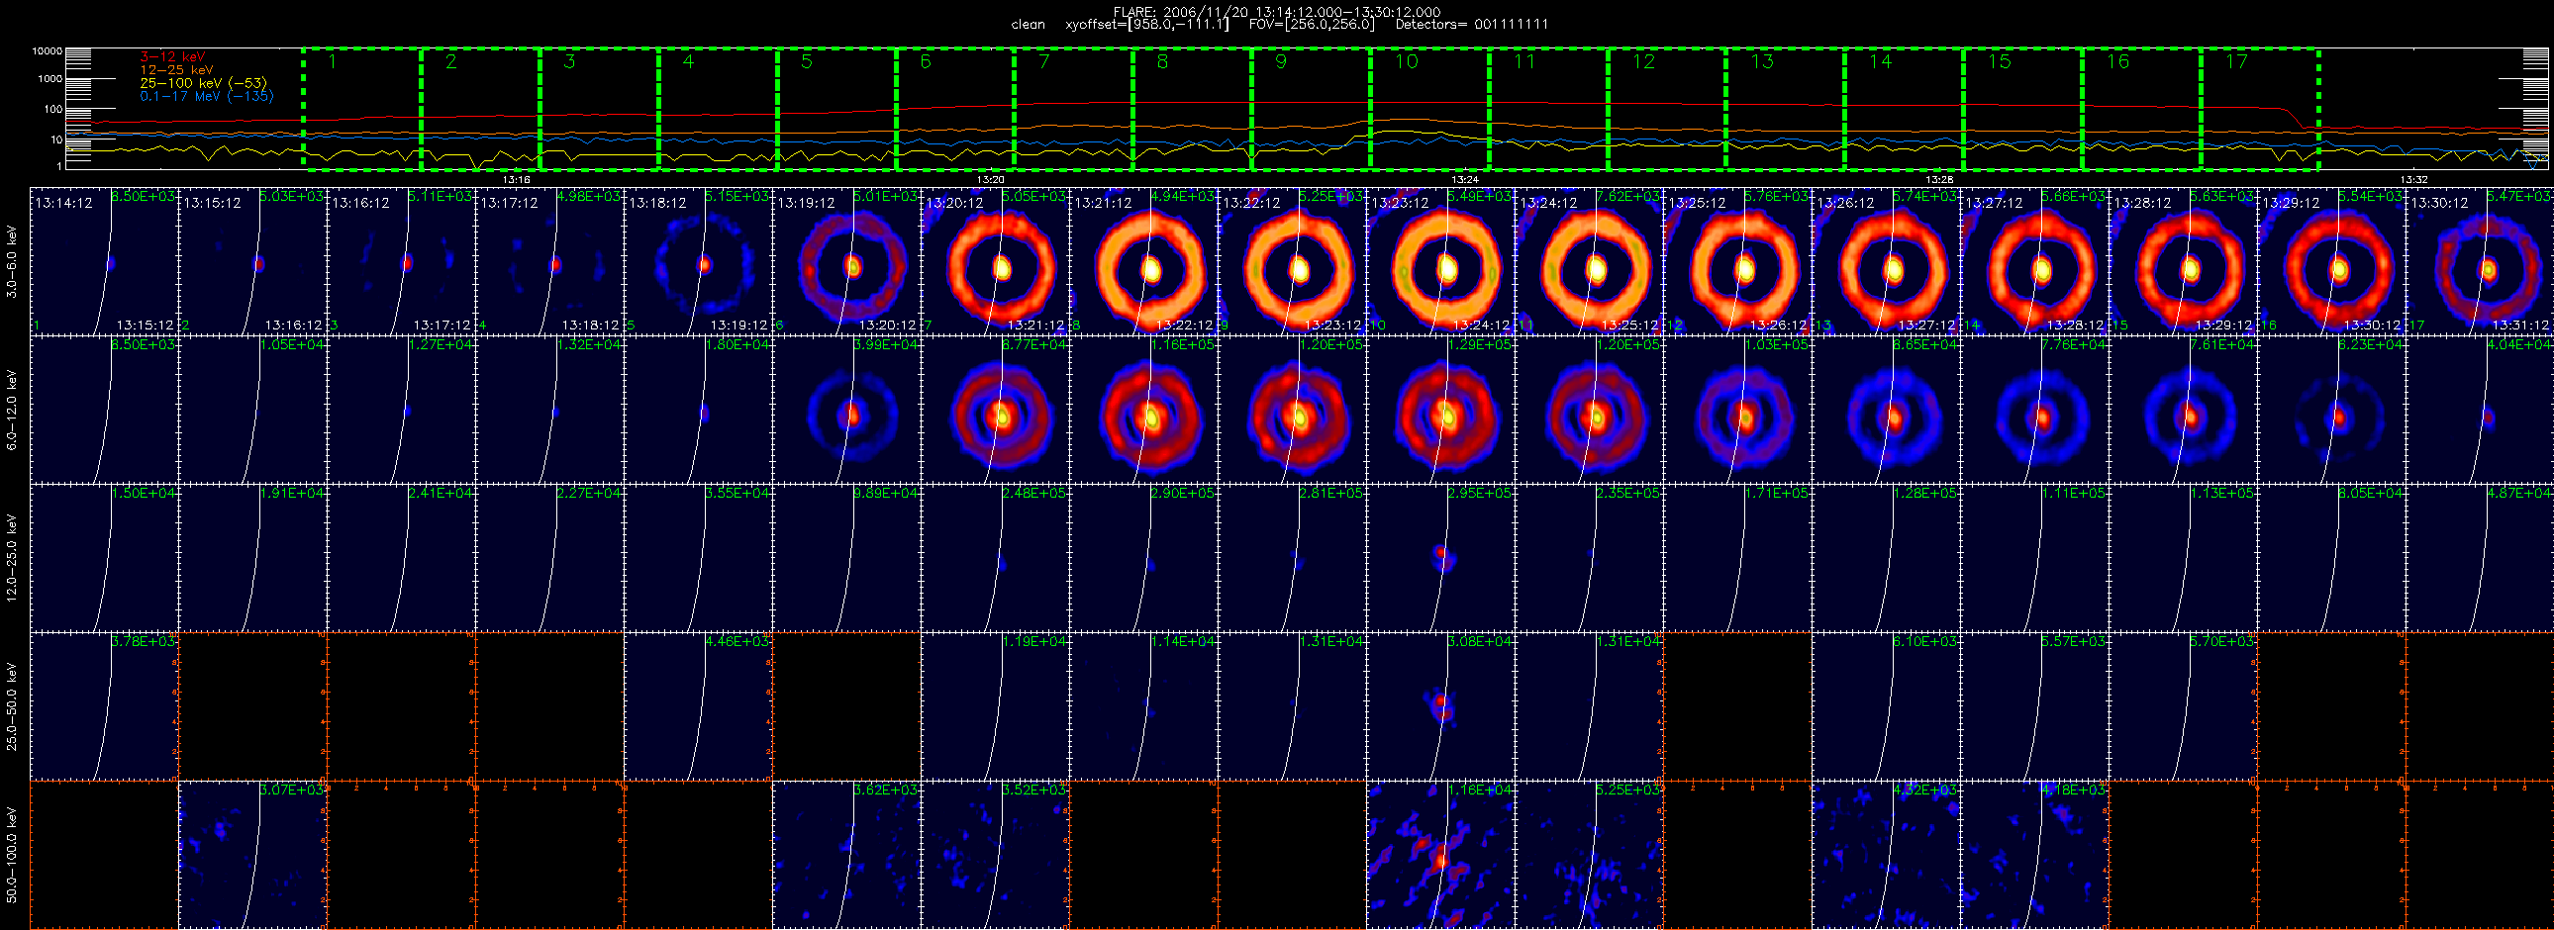
Task: Click the blue 0.1-17 MeV (-135) legend label
Action: (x=206, y=96)
